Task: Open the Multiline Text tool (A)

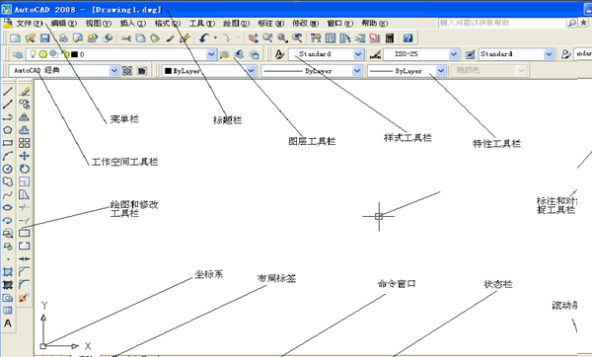Action: click(8, 323)
